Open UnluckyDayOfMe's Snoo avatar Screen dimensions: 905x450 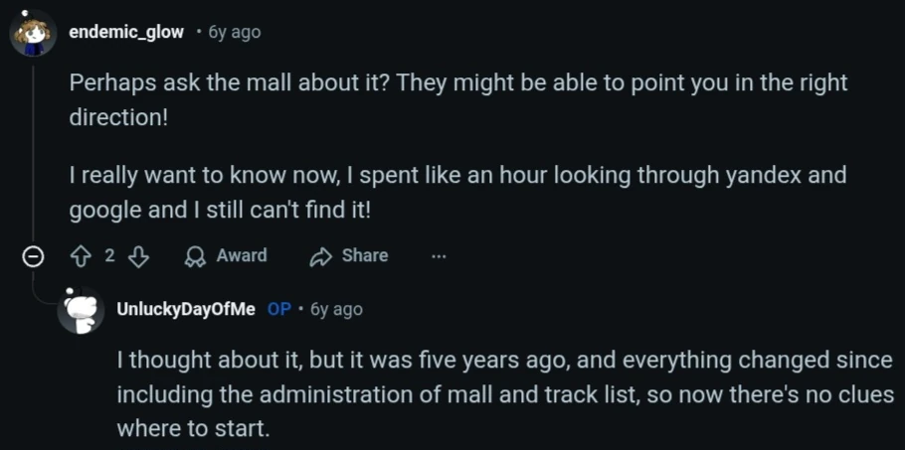82,310
